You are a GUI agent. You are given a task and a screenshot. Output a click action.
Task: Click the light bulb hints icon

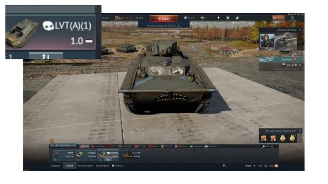pyautogui.click(x=218, y=18)
